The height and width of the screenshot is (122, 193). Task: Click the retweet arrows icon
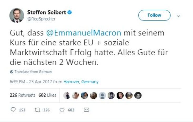click(x=37, y=110)
